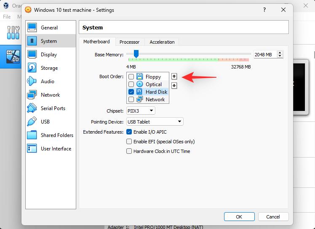Viewport: 315px width, 229px height.
Task: Check Hardware Clock in UTC Time
Action: (x=129, y=151)
